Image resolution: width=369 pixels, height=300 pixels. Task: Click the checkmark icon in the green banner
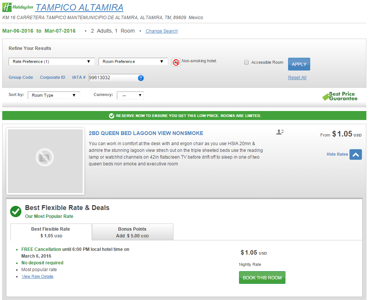112,115
